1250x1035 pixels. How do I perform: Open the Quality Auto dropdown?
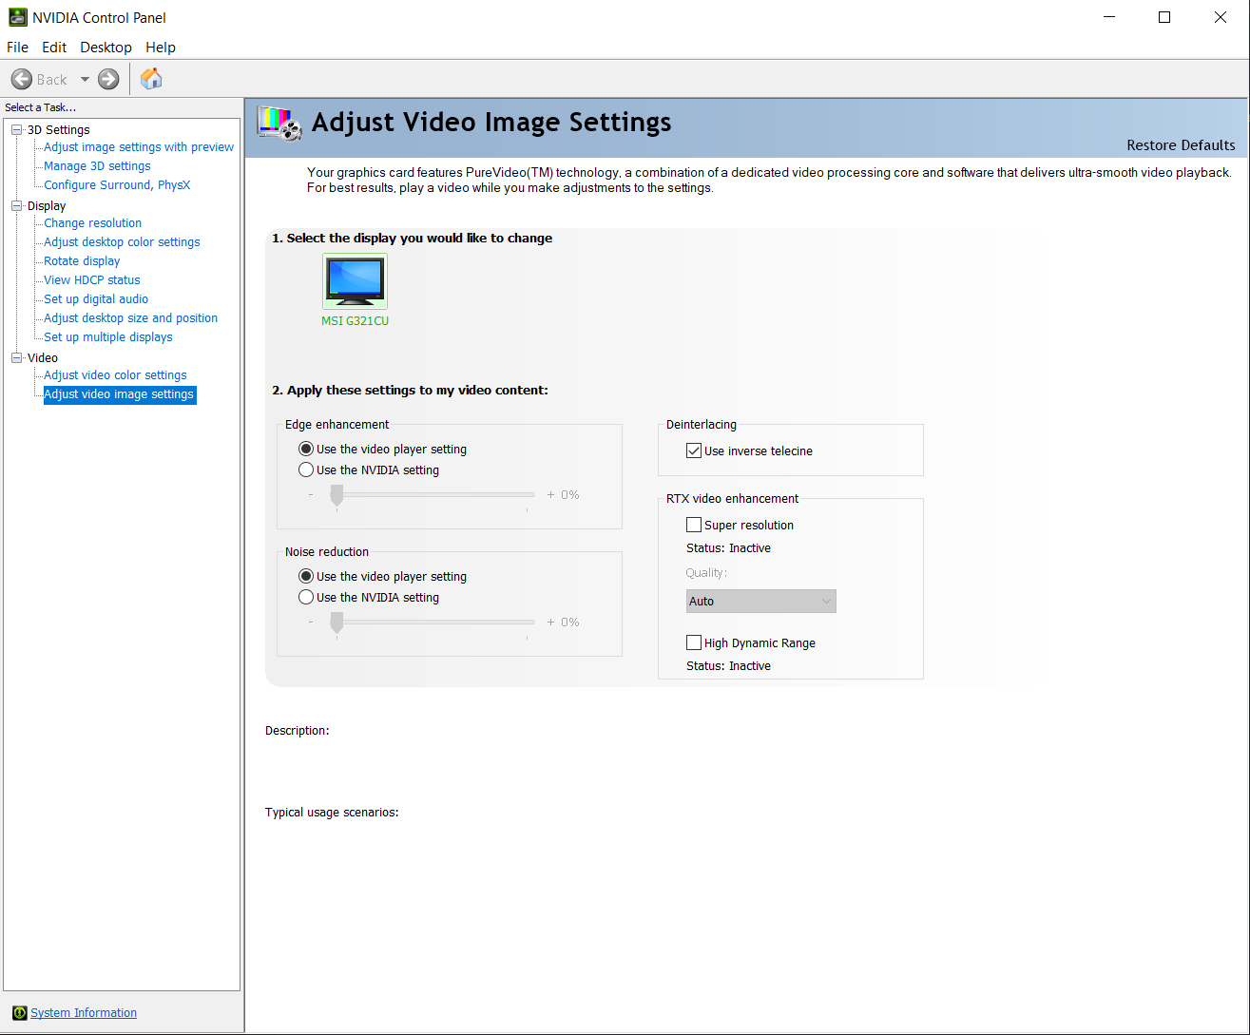tap(761, 601)
